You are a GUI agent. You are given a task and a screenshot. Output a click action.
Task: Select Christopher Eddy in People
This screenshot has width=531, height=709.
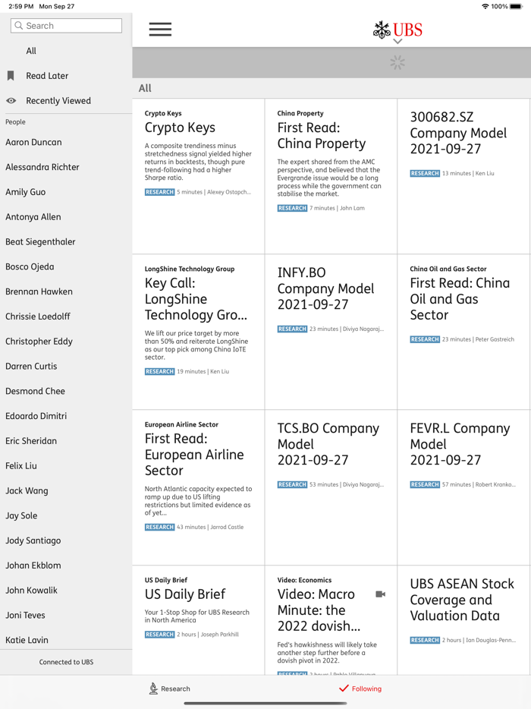[x=39, y=341]
